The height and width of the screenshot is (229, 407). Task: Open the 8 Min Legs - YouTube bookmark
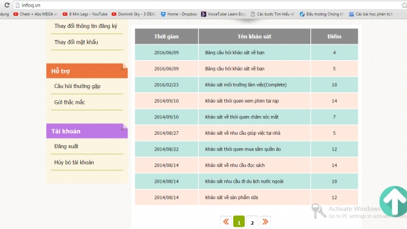tap(85, 14)
